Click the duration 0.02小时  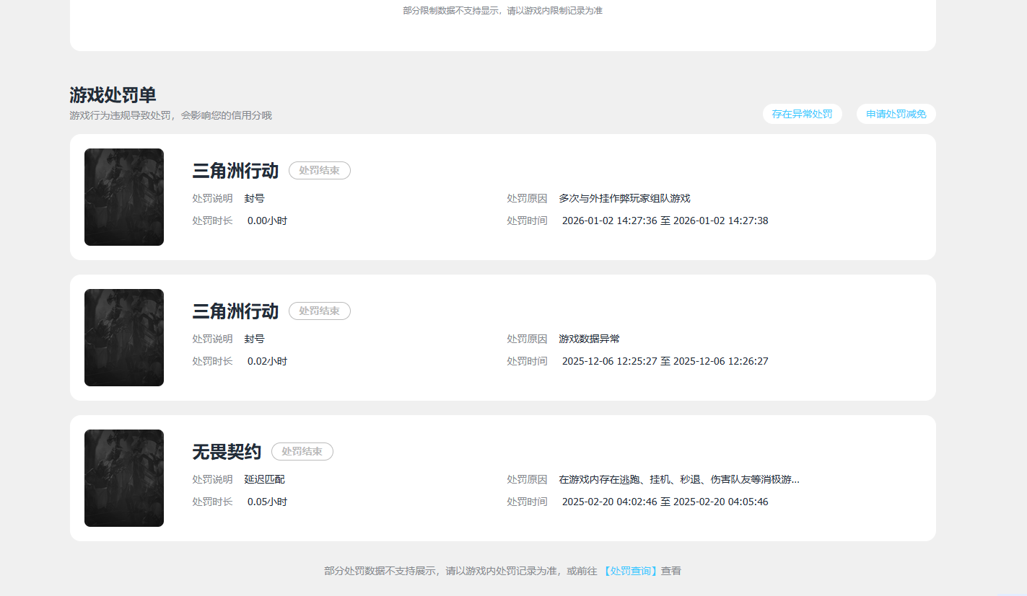pyautogui.click(x=267, y=361)
